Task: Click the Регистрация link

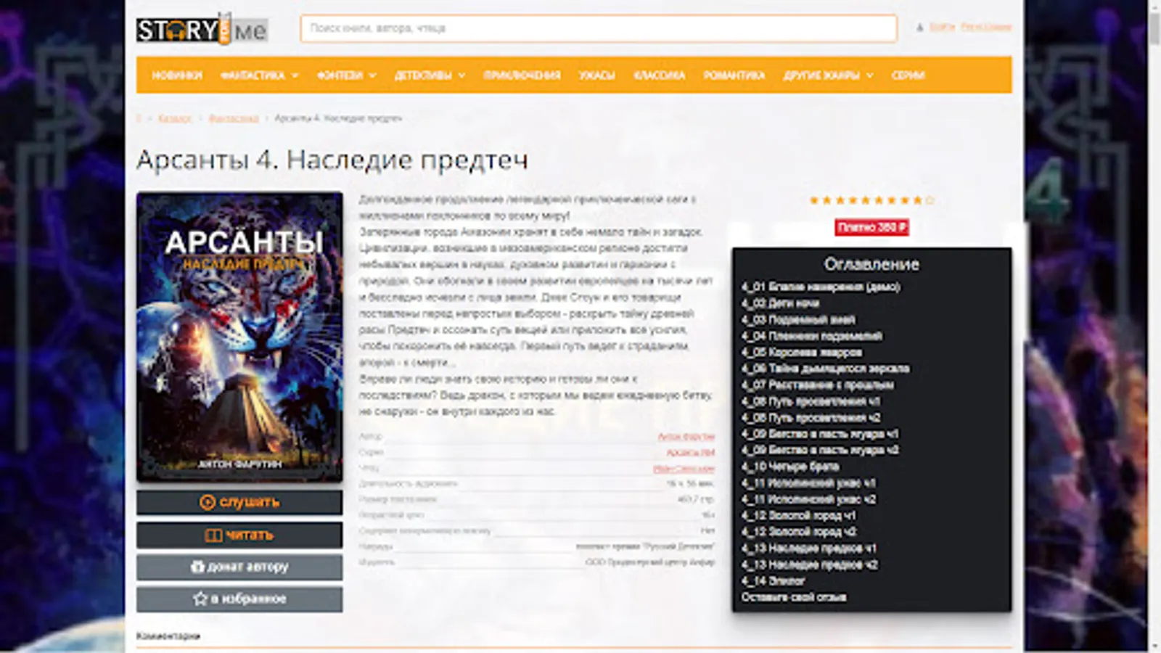Action: [986, 28]
